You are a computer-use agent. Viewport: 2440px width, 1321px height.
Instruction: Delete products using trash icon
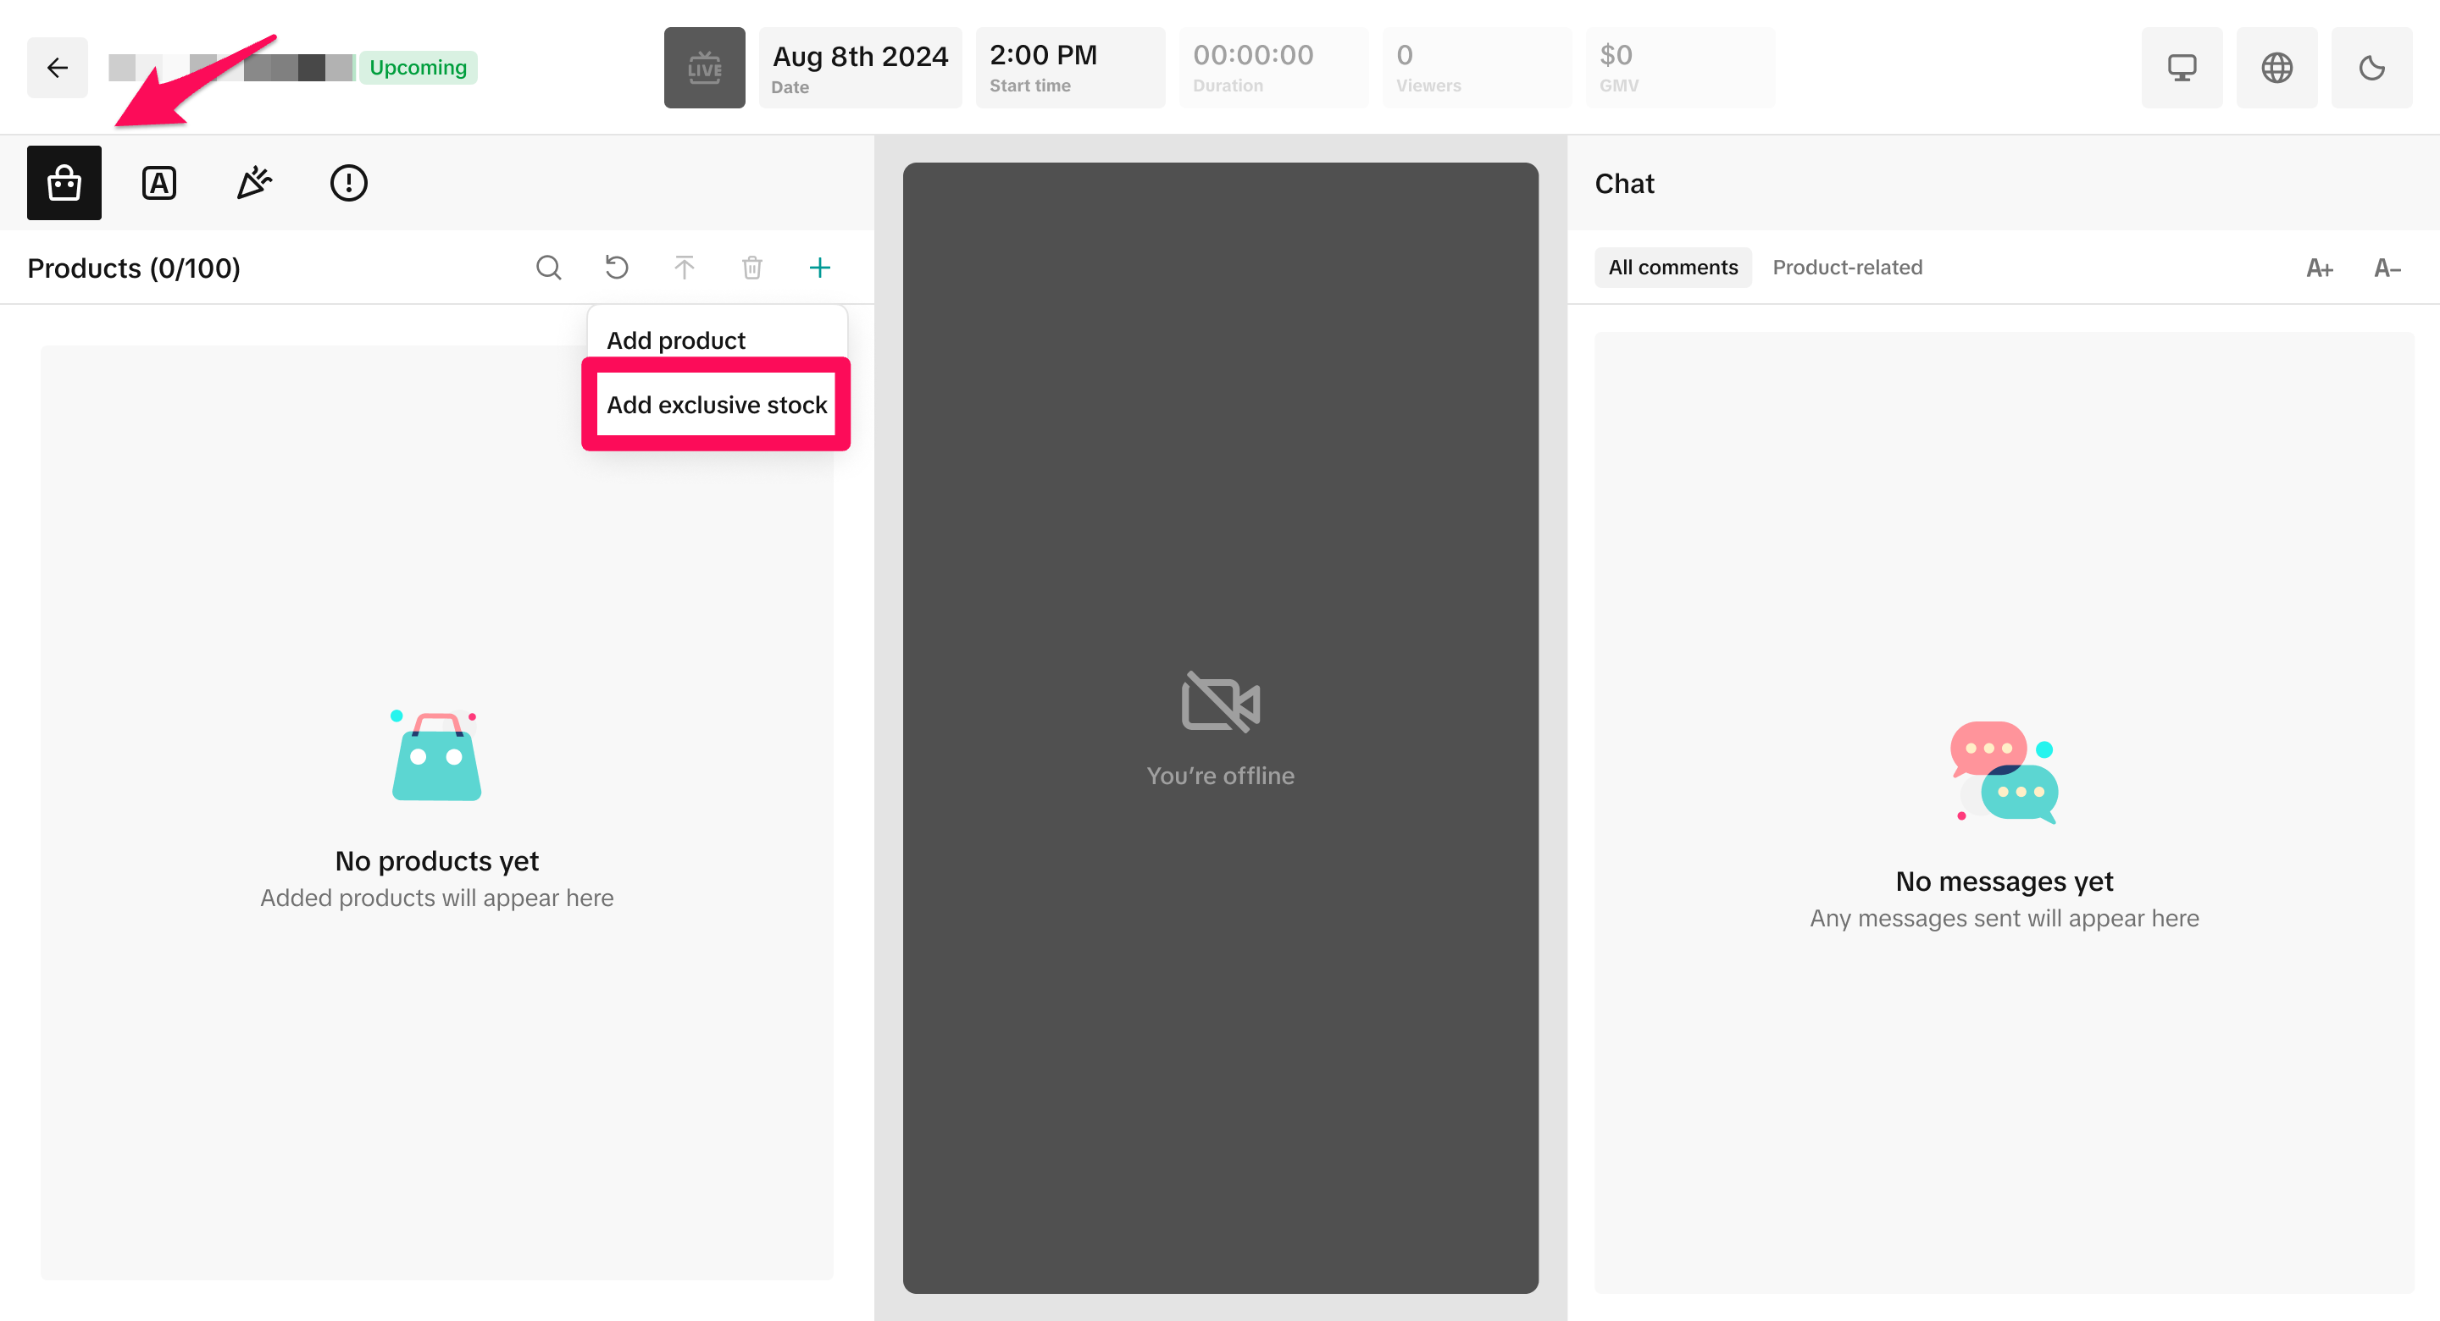point(752,268)
